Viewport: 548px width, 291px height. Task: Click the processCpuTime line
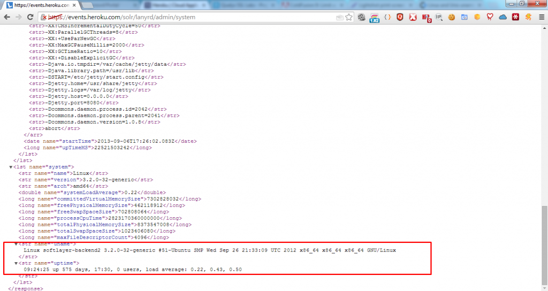coord(100,218)
